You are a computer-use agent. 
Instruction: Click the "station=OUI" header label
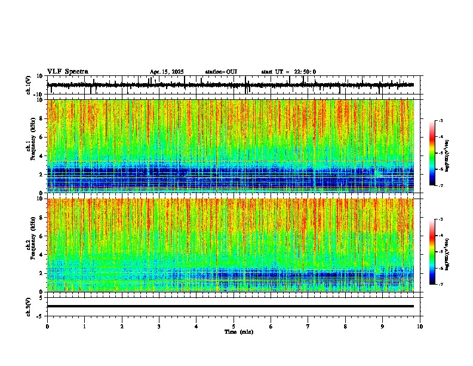coord(221,72)
